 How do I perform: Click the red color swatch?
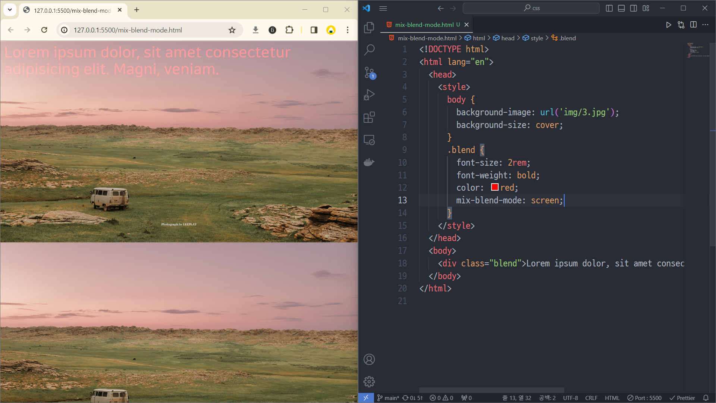pos(494,187)
